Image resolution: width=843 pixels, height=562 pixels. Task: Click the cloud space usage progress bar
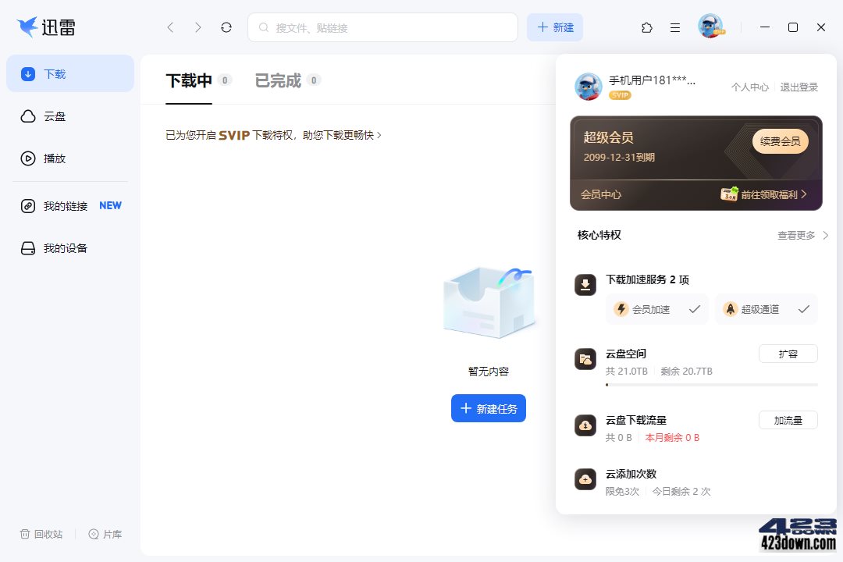coord(712,385)
